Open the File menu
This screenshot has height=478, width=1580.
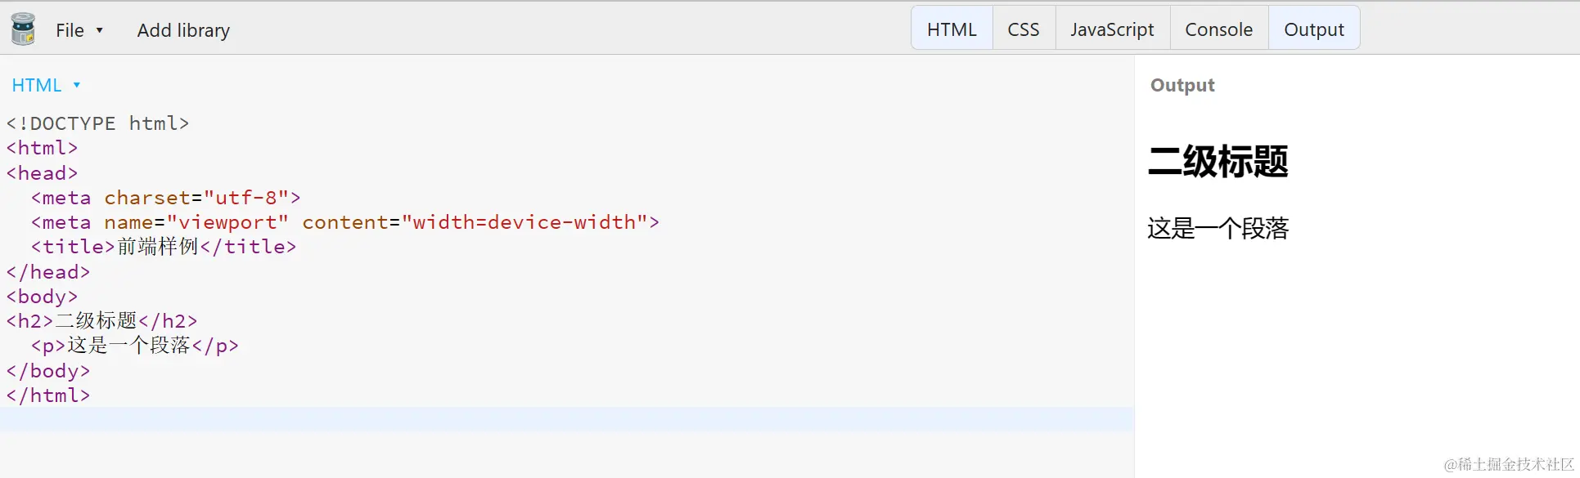pyautogui.click(x=79, y=30)
